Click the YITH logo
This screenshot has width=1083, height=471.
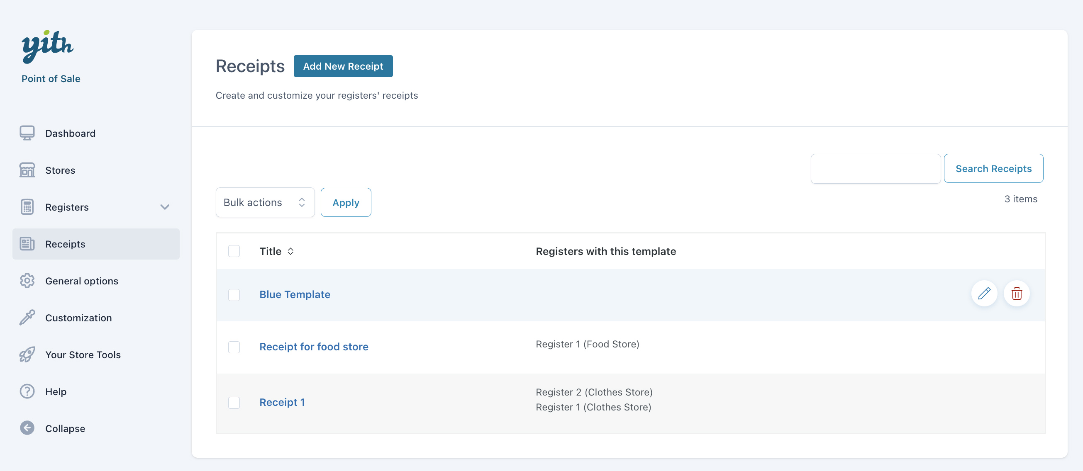pos(47,46)
